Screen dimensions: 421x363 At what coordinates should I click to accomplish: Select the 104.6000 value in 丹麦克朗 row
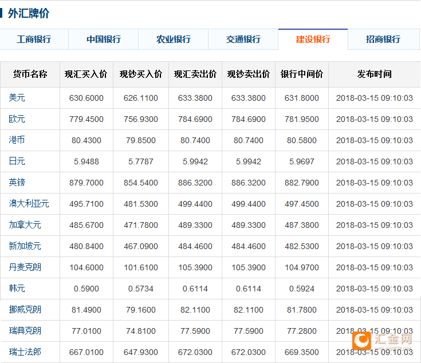86,267
